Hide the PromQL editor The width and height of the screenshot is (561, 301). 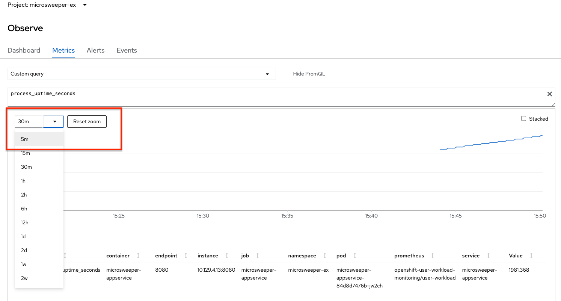point(309,74)
